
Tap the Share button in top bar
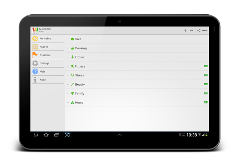202,31
